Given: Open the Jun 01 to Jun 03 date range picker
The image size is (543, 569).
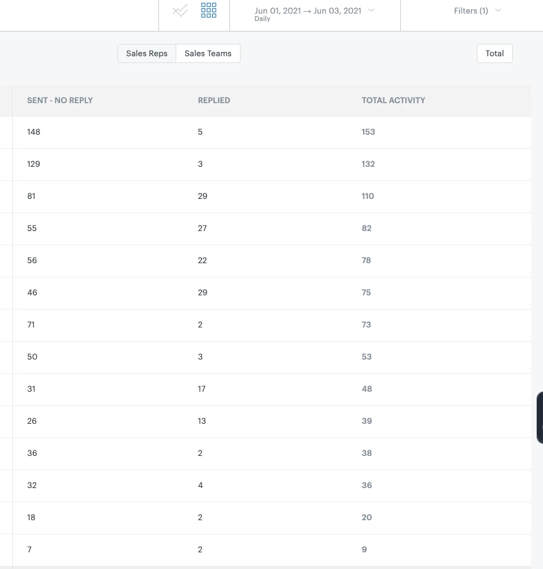Looking at the screenshot, I should [315, 14].
